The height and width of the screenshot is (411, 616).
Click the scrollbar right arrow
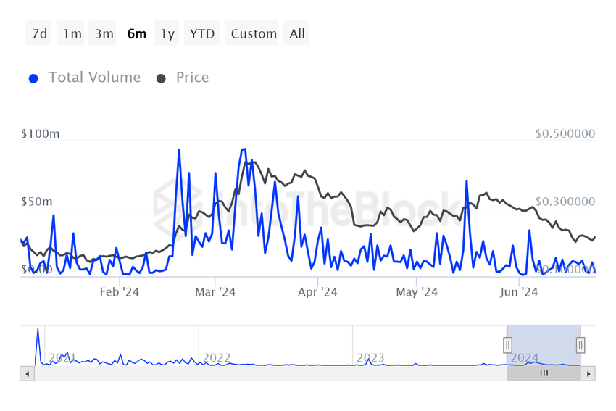tap(589, 374)
